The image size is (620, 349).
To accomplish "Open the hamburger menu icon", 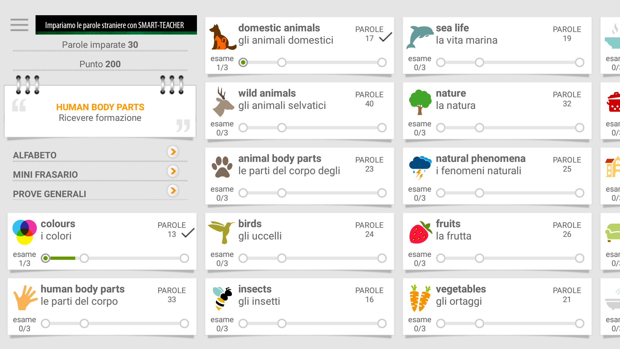I will click(x=19, y=25).
